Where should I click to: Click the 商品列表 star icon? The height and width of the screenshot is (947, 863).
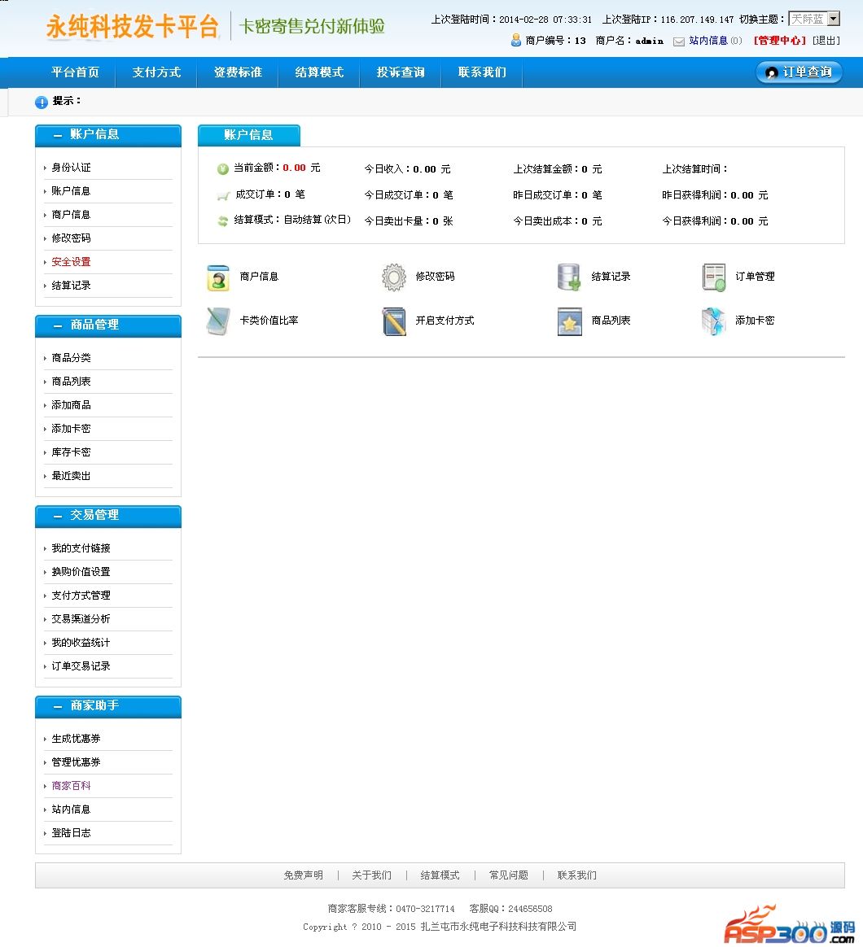coord(569,321)
